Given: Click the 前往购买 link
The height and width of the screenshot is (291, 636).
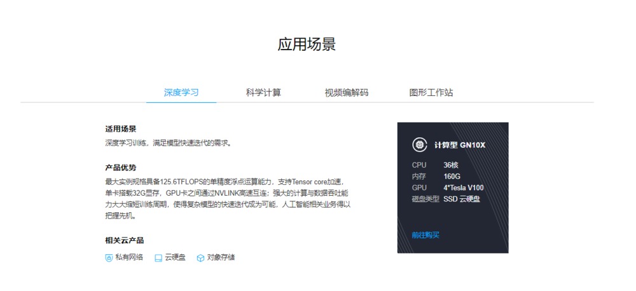Looking at the screenshot, I should tap(425, 235).
